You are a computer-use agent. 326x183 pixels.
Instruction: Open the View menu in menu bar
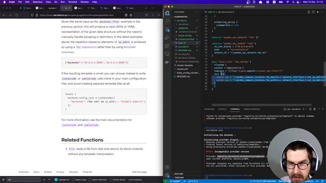[x=48, y=2]
